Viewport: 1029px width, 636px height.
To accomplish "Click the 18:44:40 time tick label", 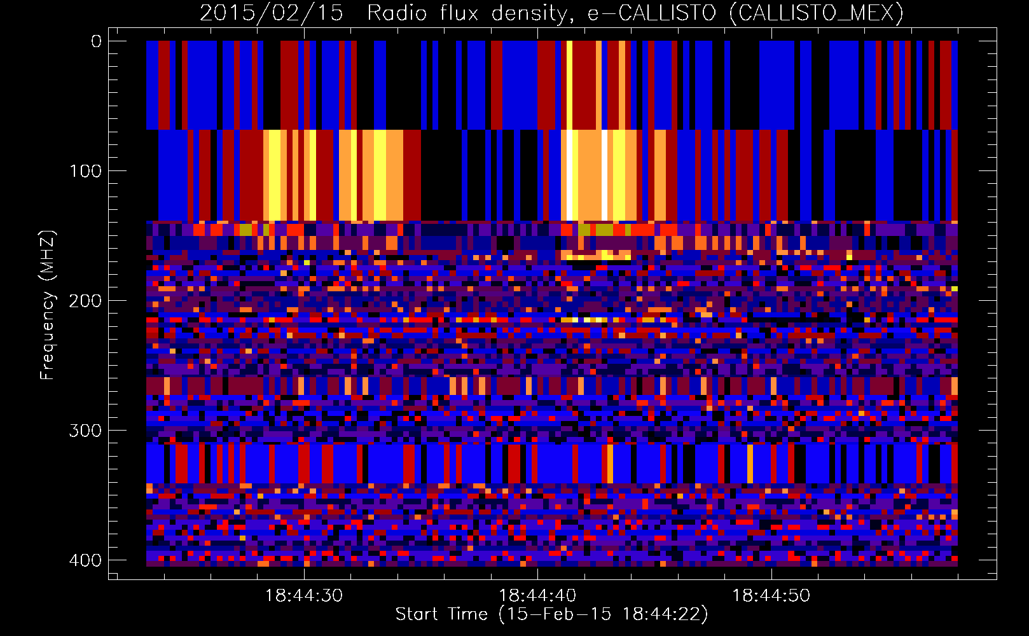I will (537, 596).
